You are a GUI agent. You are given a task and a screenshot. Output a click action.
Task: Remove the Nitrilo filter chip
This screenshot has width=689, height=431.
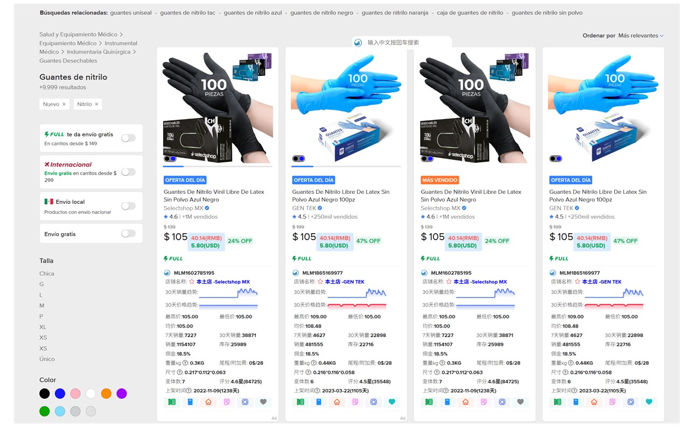point(96,105)
